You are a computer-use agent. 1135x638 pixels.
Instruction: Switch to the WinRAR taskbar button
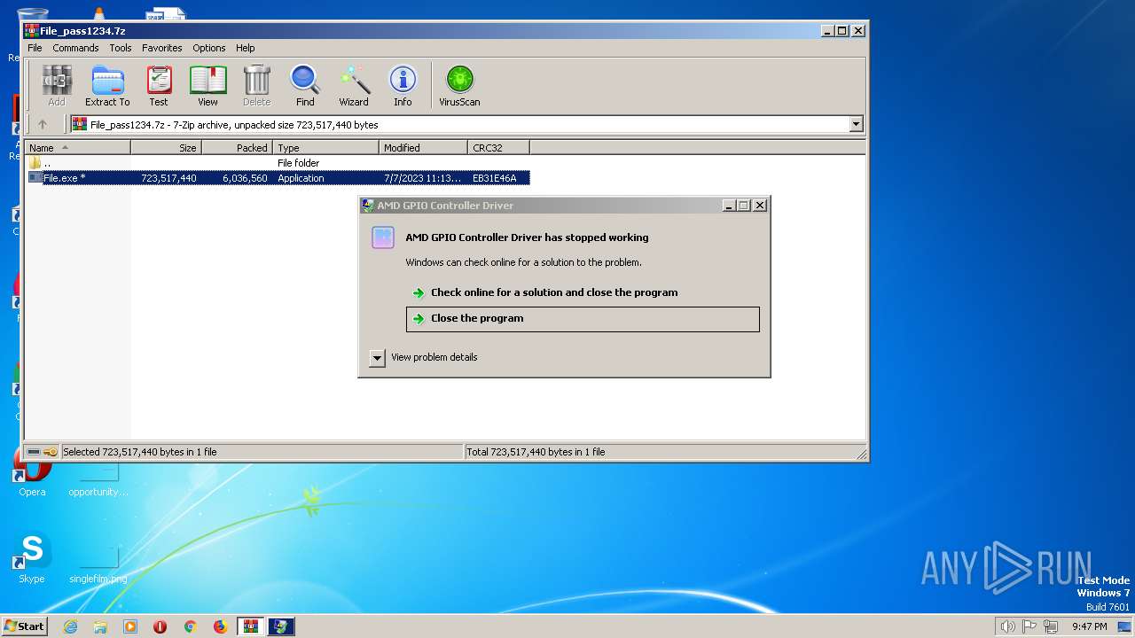click(250, 626)
